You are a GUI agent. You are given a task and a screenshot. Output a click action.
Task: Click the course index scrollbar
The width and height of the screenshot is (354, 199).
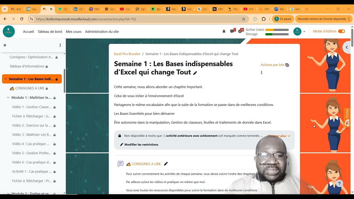pyautogui.click(x=64, y=80)
